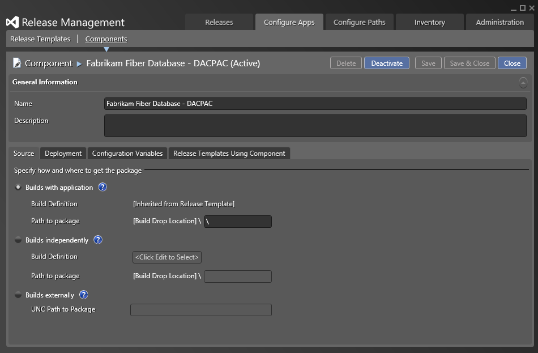
Task: Click the Close component button
Action: [513, 63]
